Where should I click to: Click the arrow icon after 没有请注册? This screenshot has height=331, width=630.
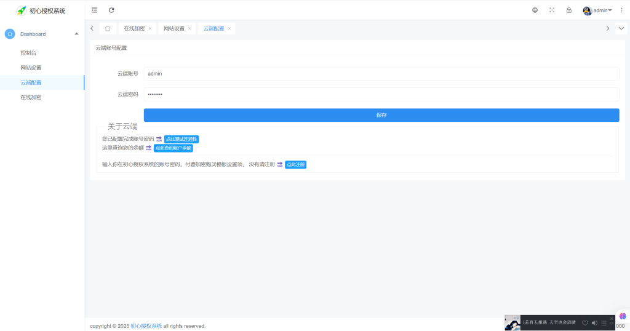coord(280,164)
